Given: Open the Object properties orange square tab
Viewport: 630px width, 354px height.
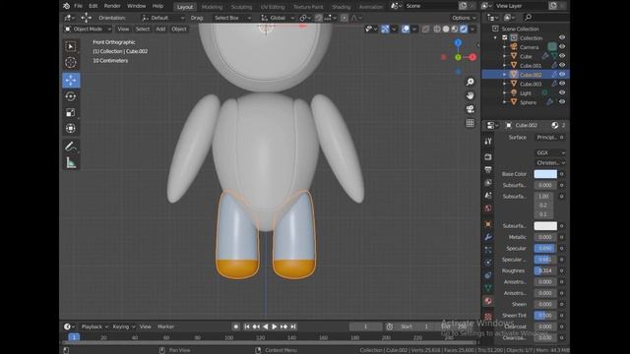Looking at the screenshot, I should tap(488, 224).
